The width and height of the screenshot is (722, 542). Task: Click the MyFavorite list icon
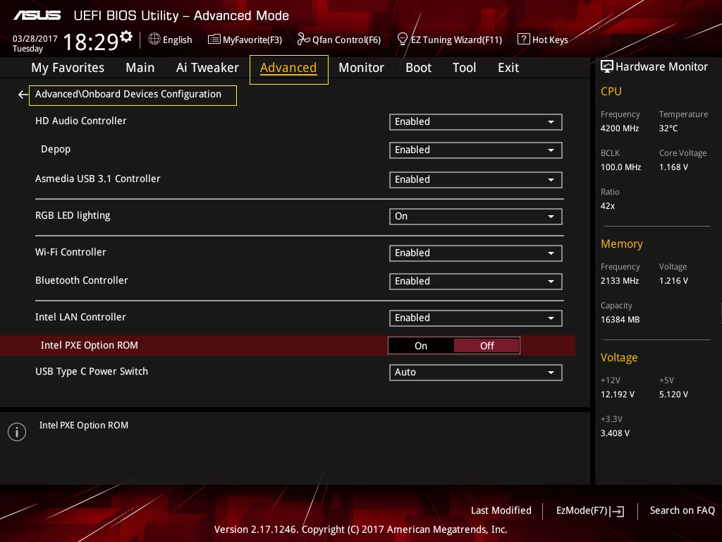coord(214,40)
